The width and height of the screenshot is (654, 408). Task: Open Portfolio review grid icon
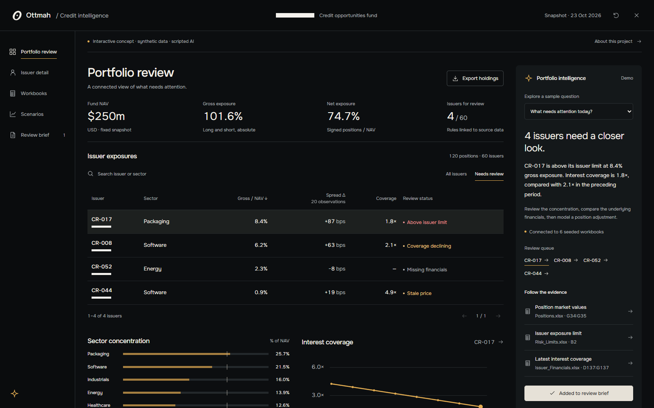click(x=13, y=52)
